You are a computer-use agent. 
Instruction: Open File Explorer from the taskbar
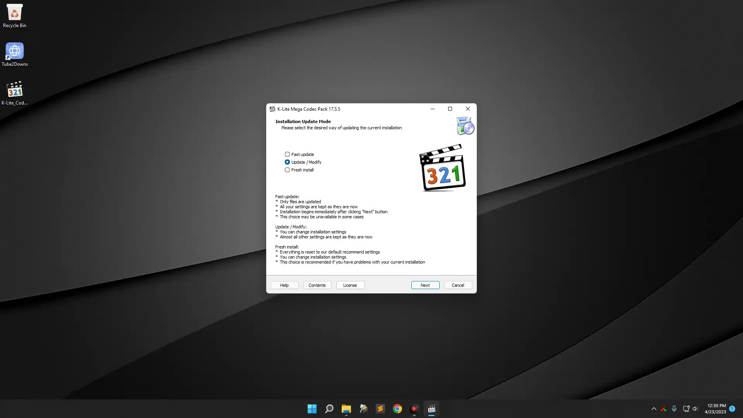click(x=346, y=409)
